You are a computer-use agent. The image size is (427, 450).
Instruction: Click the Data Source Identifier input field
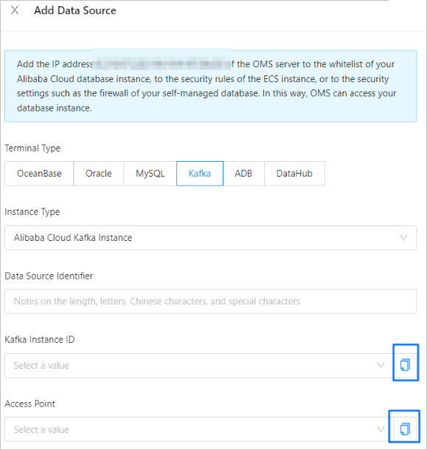coord(210,301)
